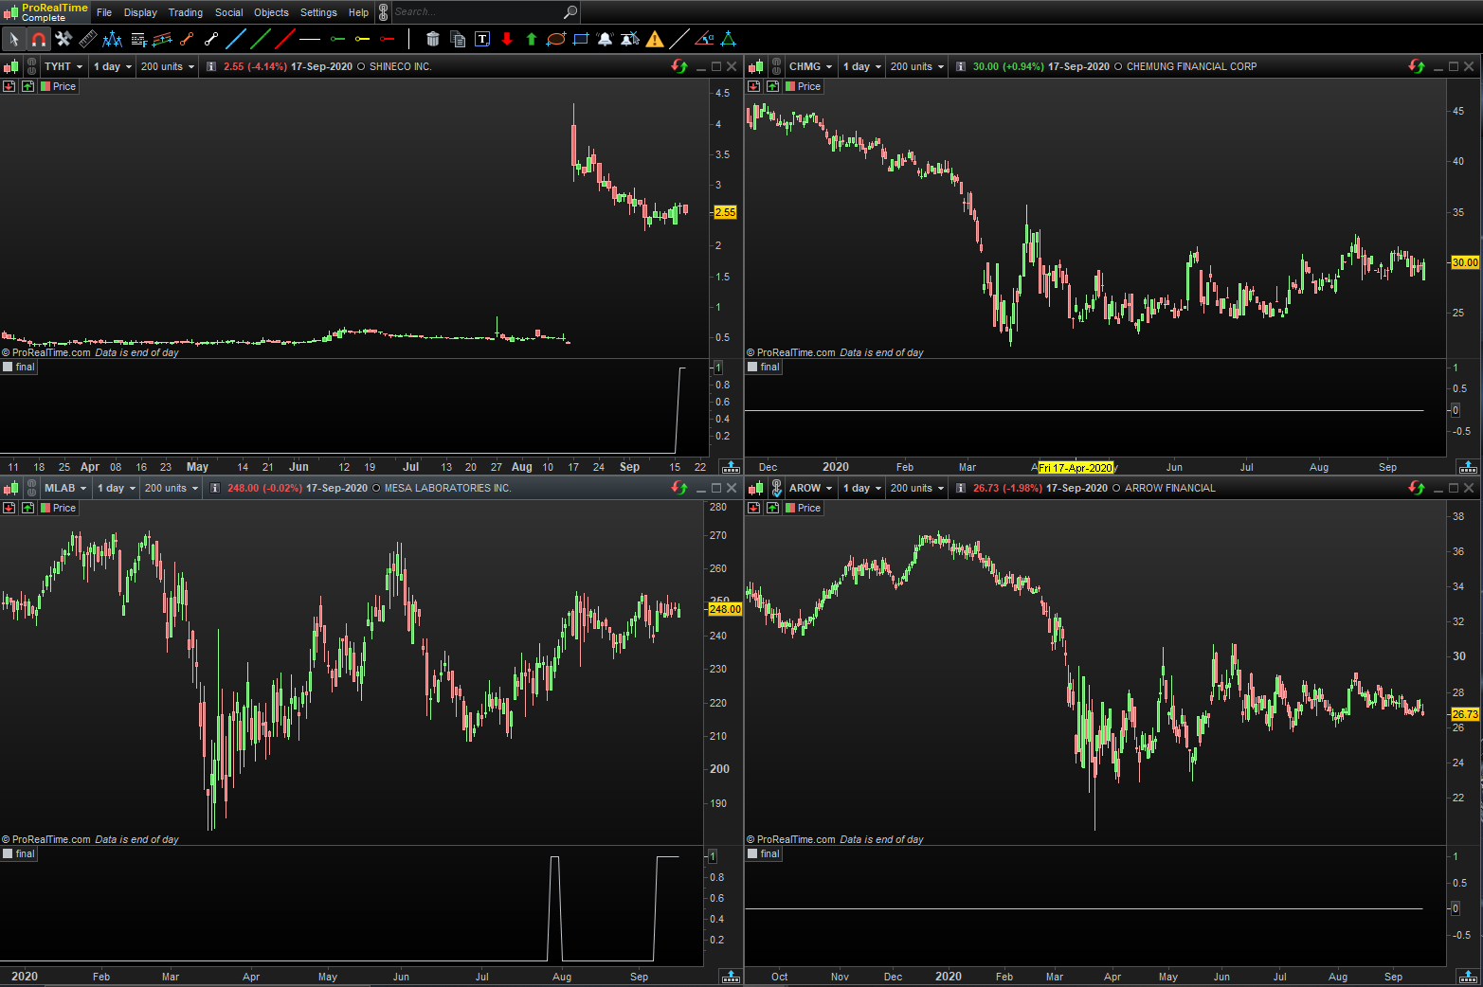Toggle the magnet snap mode
This screenshot has height=987, width=1483.
[x=39, y=39]
